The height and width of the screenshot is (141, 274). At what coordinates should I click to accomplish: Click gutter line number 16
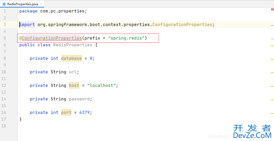pyautogui.click(x=4, y=112)
